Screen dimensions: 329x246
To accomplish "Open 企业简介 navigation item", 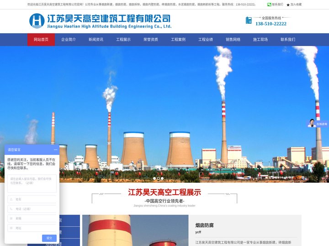I will [x=69, y=40].
